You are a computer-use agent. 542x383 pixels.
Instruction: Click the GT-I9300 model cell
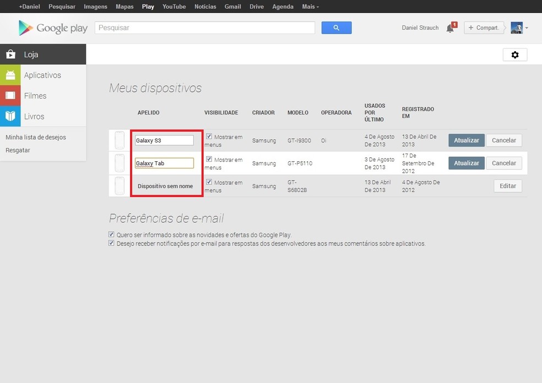pos(299,140)
